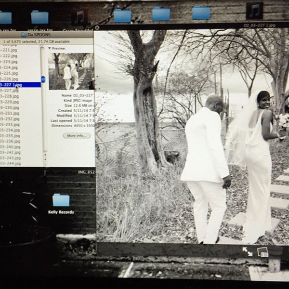
Task: Click the preview thumbnail in Finder
Action: pyautogui.click(x=71, y=71)
